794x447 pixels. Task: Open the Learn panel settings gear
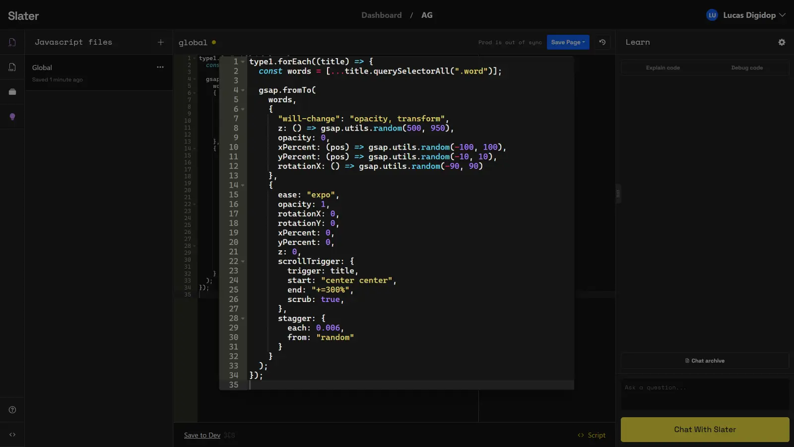782,42
